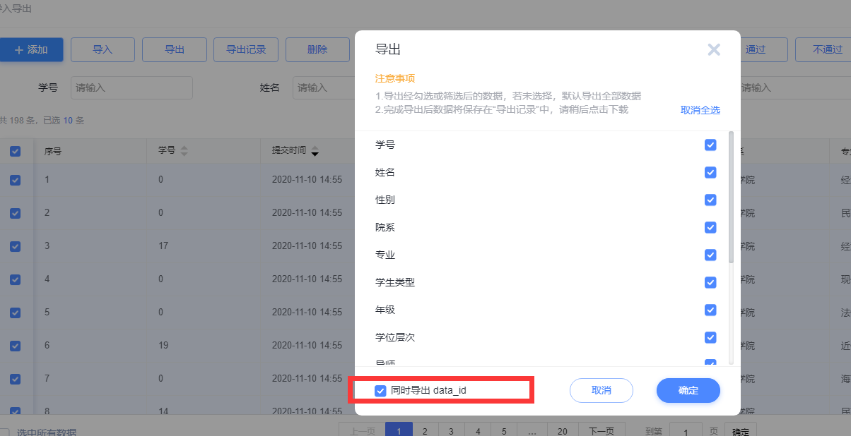Uncheck the 年级 export field checkbox

(x=710, y=310)
